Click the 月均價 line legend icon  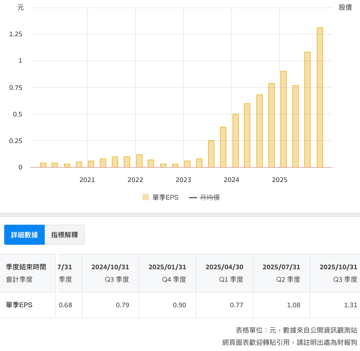193,197
